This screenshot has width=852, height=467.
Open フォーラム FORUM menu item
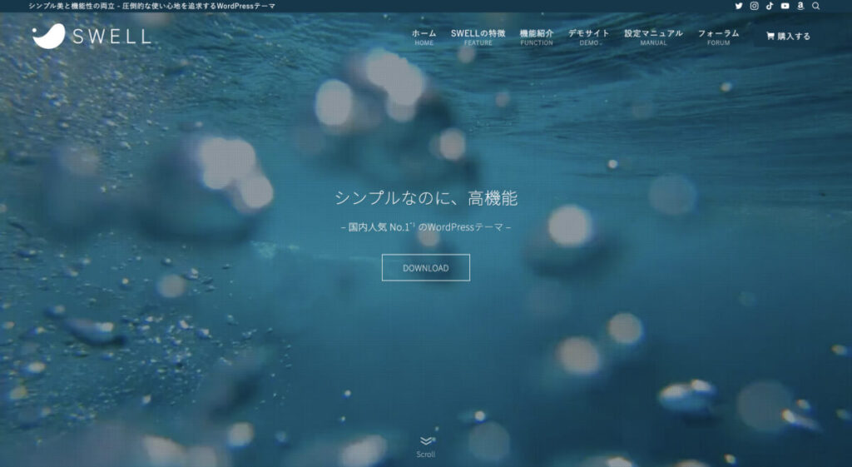[718, 37]
